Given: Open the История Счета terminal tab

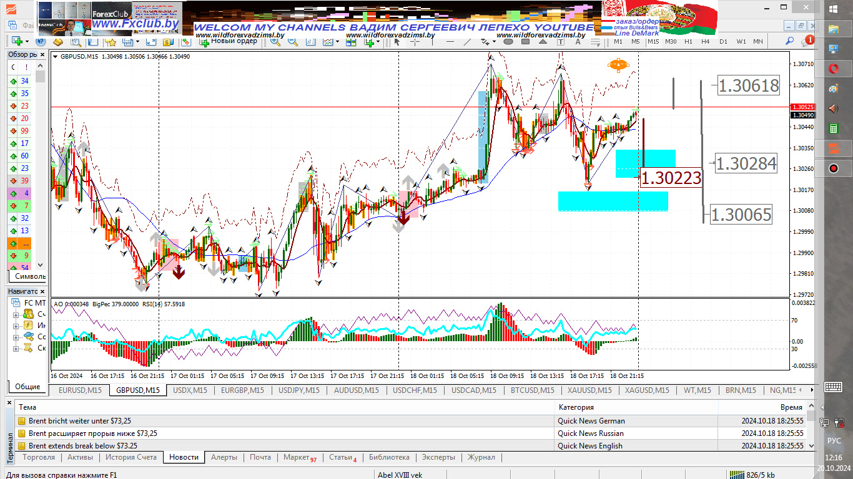Looking at the screenshot, I should coord(131,457).
